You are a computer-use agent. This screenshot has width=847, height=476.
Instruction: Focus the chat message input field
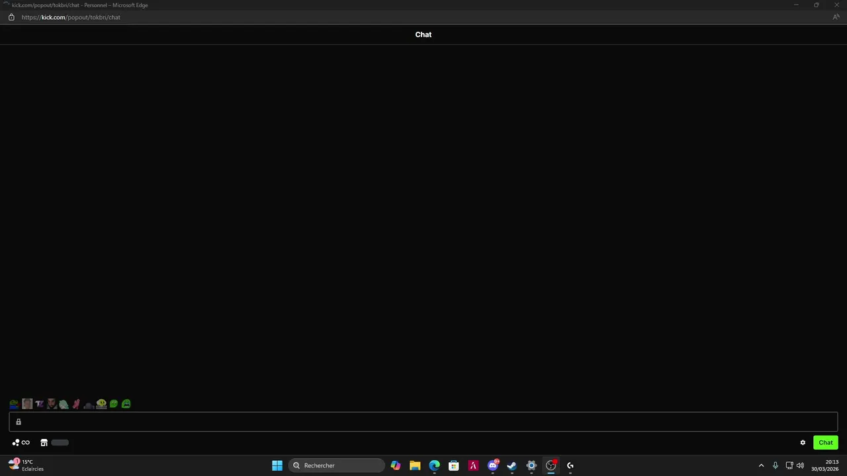(423, 422)
